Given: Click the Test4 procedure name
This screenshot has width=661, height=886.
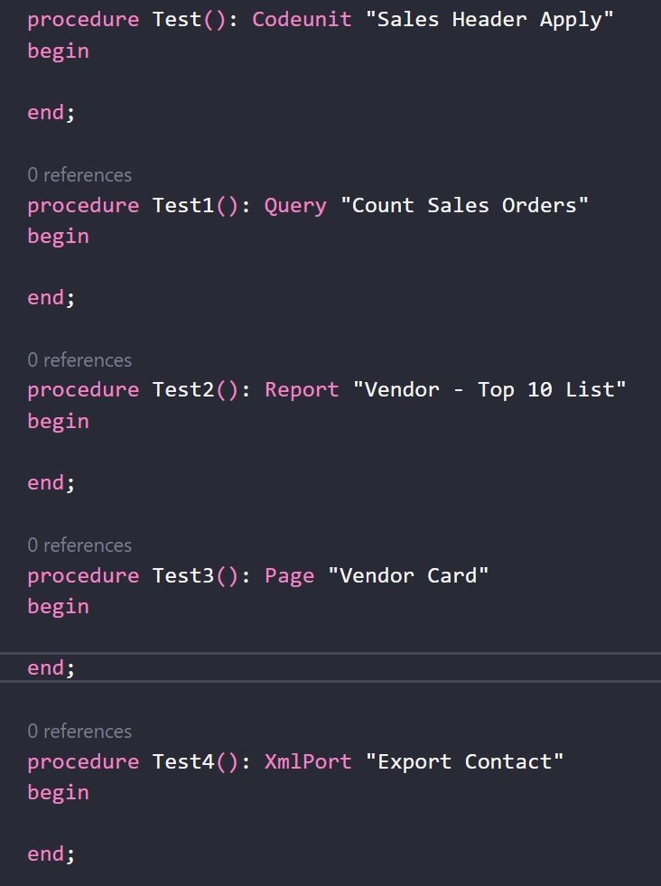Looking at the screenshot, I should [183, 762].
